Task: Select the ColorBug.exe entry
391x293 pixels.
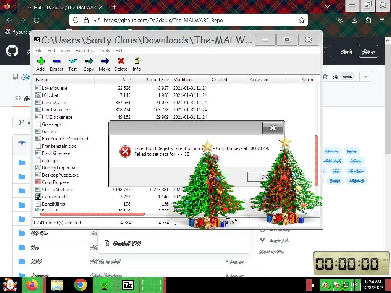Action: (x=55, y=182)
